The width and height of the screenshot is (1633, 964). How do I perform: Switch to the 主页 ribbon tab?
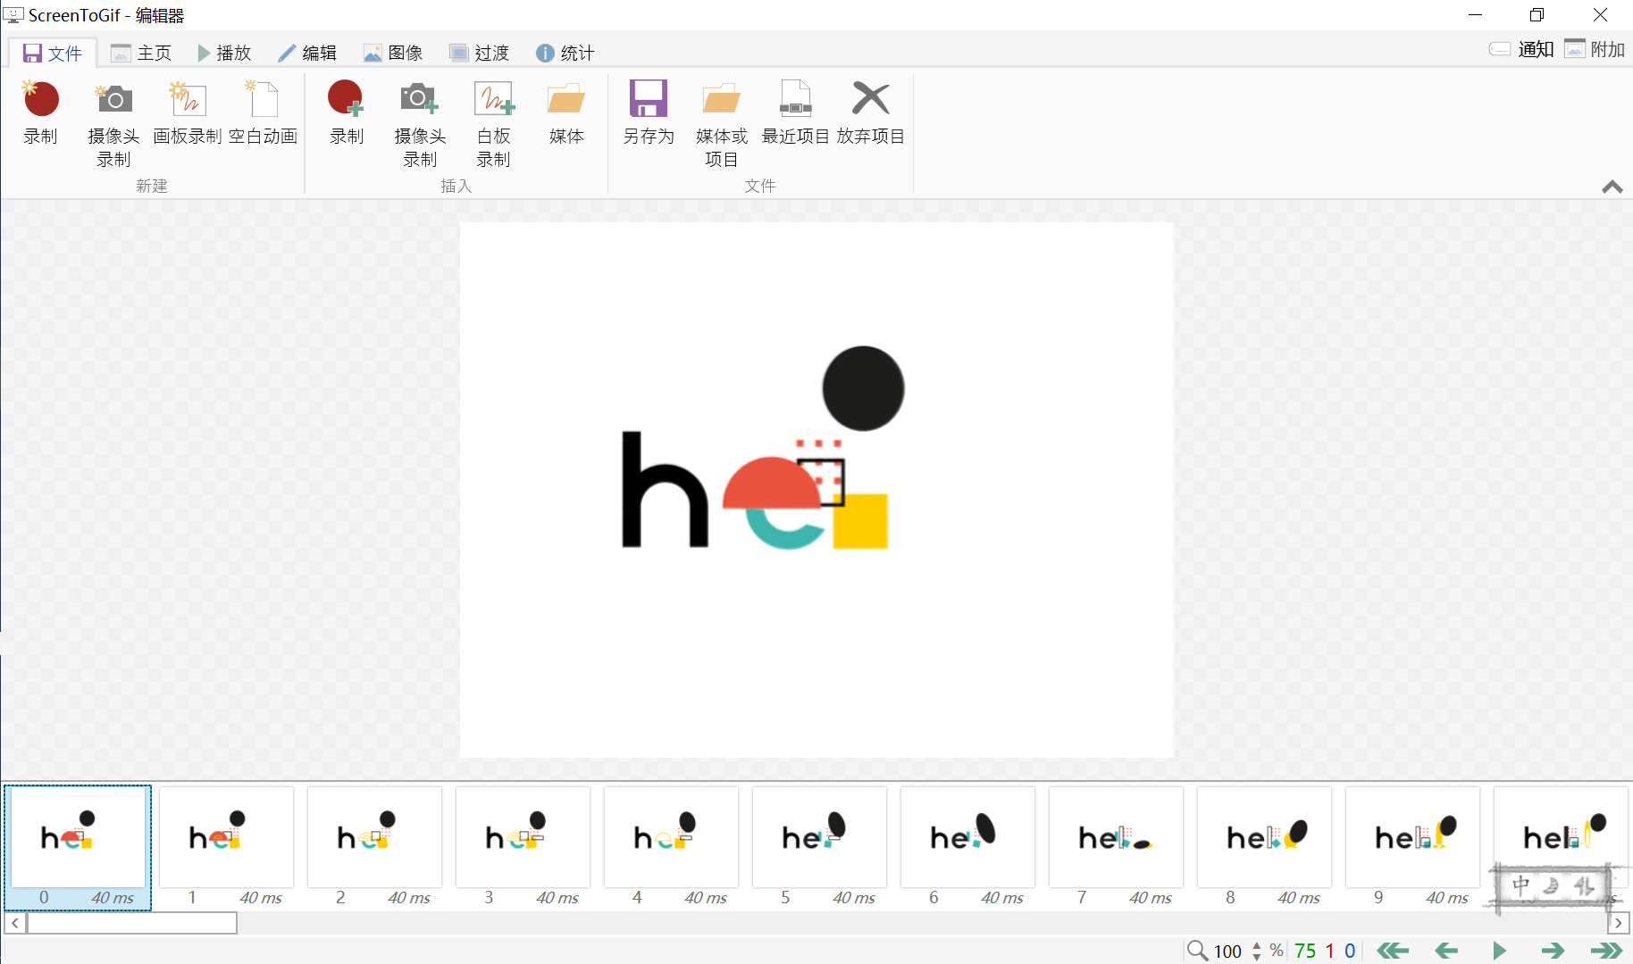pyautogui.click(x=141, y=53)
